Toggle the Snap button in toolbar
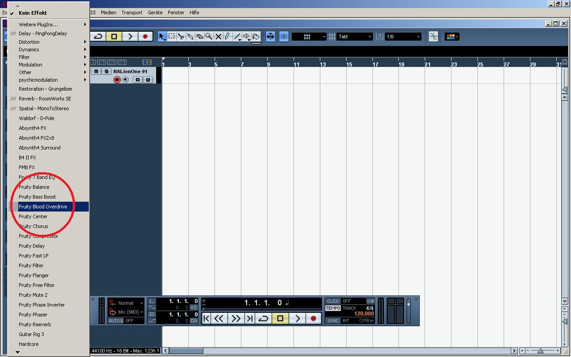 (x=284, y=37)
